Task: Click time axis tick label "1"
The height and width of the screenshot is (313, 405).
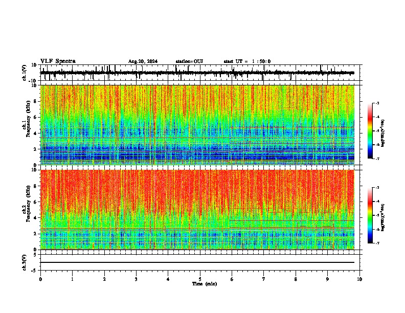Action: click(x=73, y=279)
